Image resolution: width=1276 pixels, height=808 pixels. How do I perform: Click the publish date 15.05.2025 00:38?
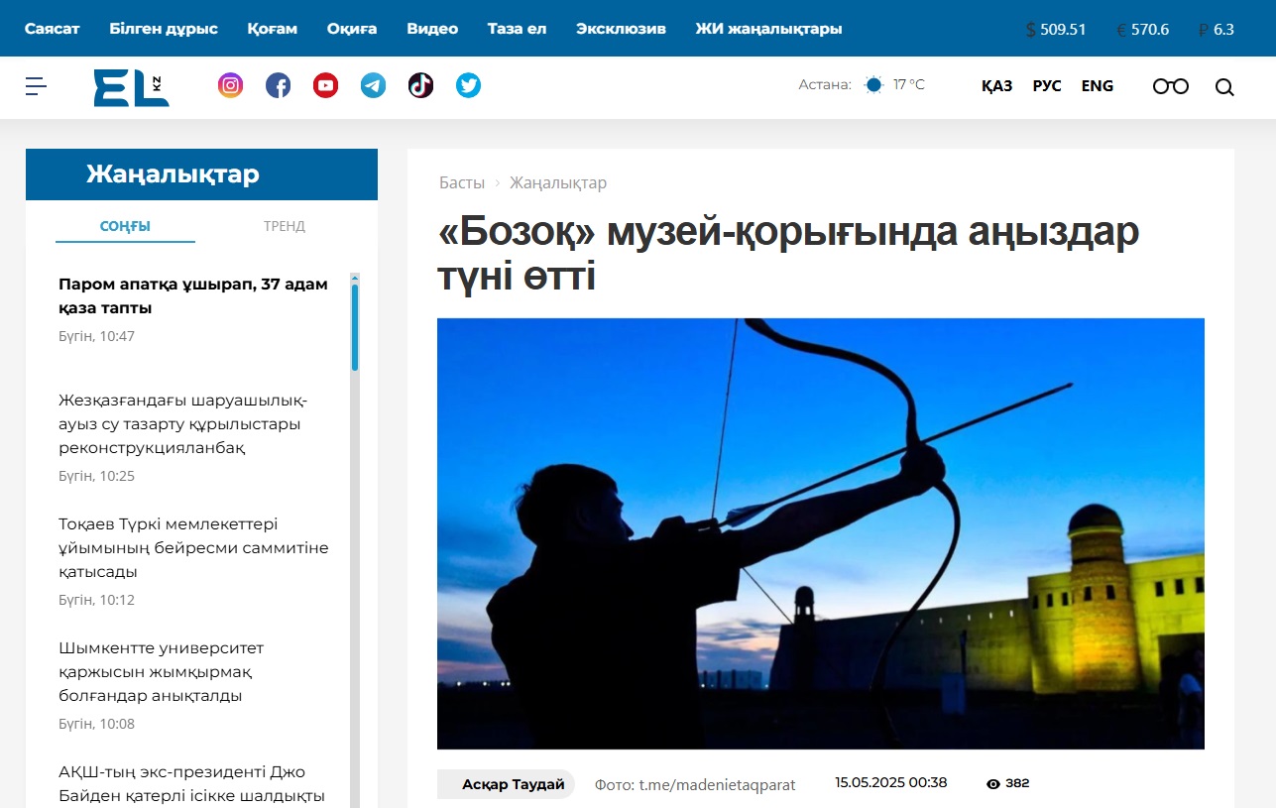[891, 782]
